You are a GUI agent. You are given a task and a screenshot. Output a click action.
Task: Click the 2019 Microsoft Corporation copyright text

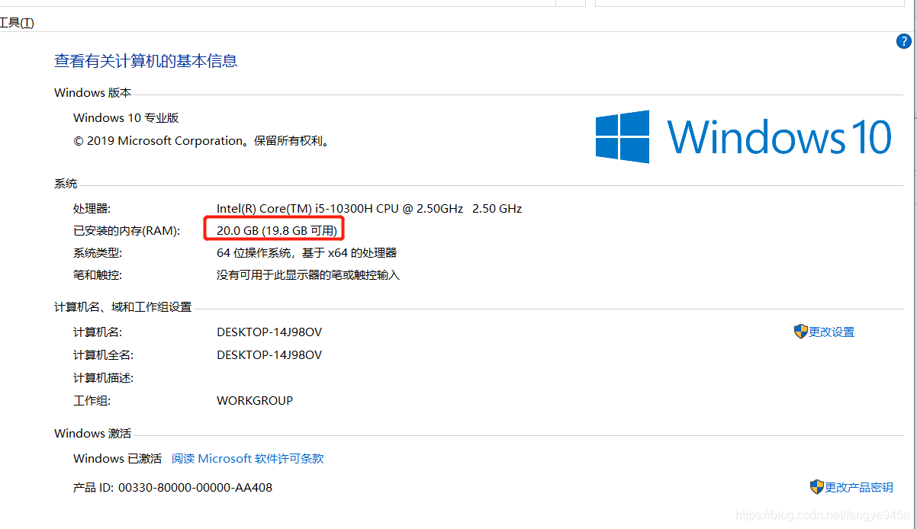point(201,140)
